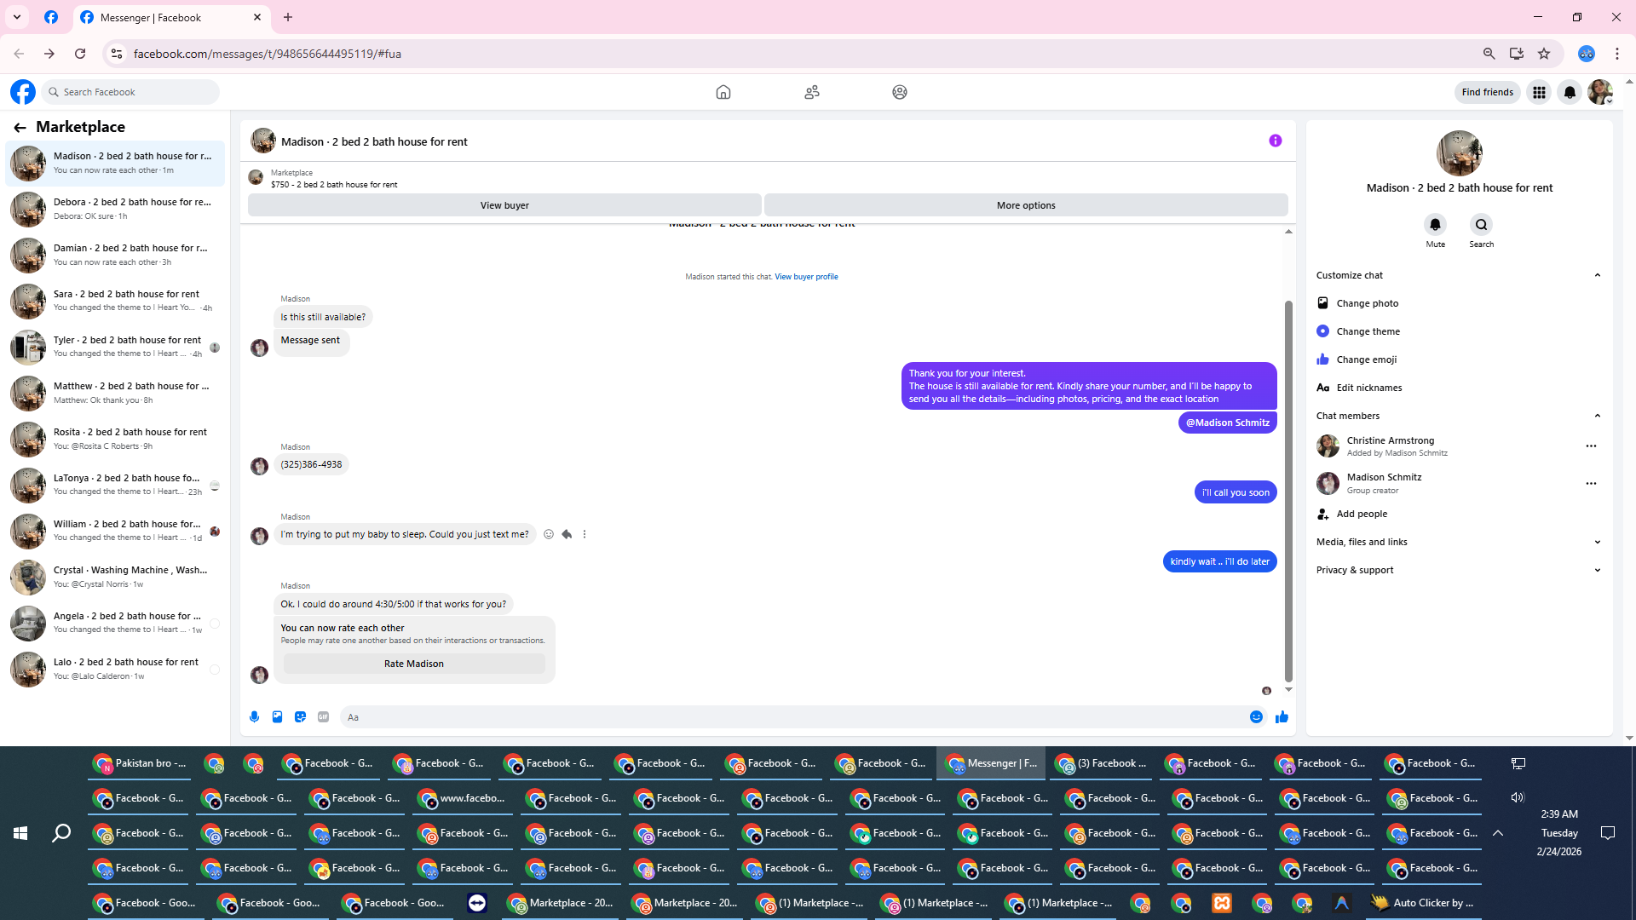Viewport: 1636px width, 920px height.
Task: Click the message input field
Action: (792, 717)
